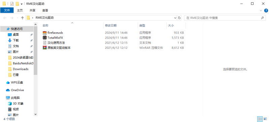Image resolution: width=269 pixels, height=122 pixels.
Task: Go up one folder level arrow
Action: click(x=22, y=18)
